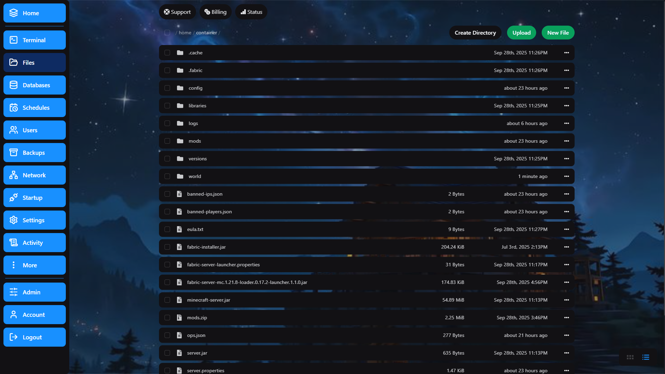Switch to grid view using bottom-right icon
Viewport: 665px width, 374px height.
[630, 357]
